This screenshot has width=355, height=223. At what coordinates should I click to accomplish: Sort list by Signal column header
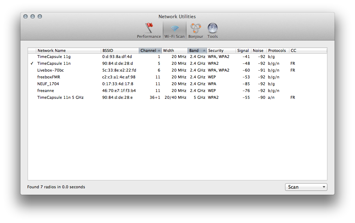(243, 50)
